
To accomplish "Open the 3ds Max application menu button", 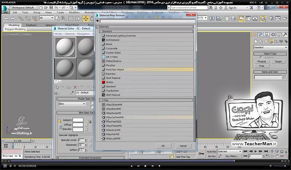I will pyautogui.click(x=5, y=9).
